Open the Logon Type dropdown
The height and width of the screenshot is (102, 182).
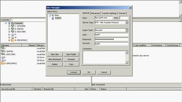[x=127, y=30]
